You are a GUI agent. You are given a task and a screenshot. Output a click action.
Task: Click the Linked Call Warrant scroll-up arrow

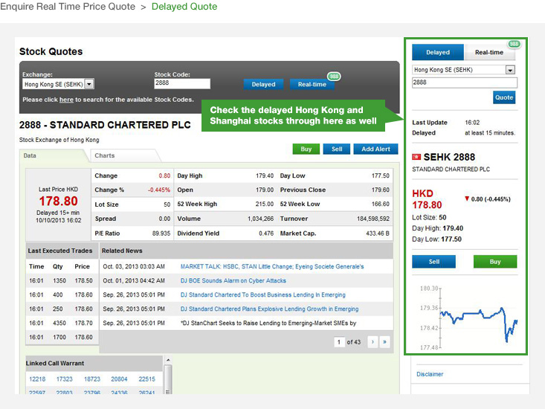tap(168, 360)
